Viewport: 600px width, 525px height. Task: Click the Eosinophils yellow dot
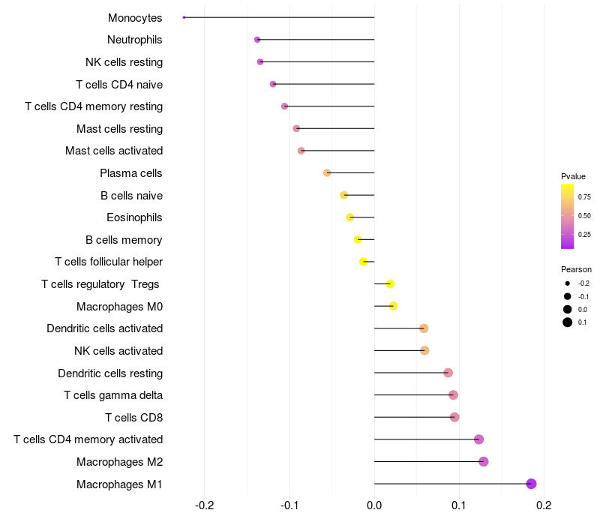(x=349, y=217)
